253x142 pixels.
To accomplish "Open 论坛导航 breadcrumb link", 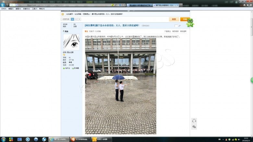I will 78,14.
